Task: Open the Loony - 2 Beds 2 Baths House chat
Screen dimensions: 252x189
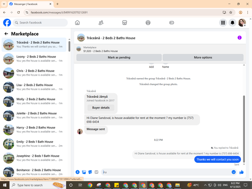Action: pos(34,59)
